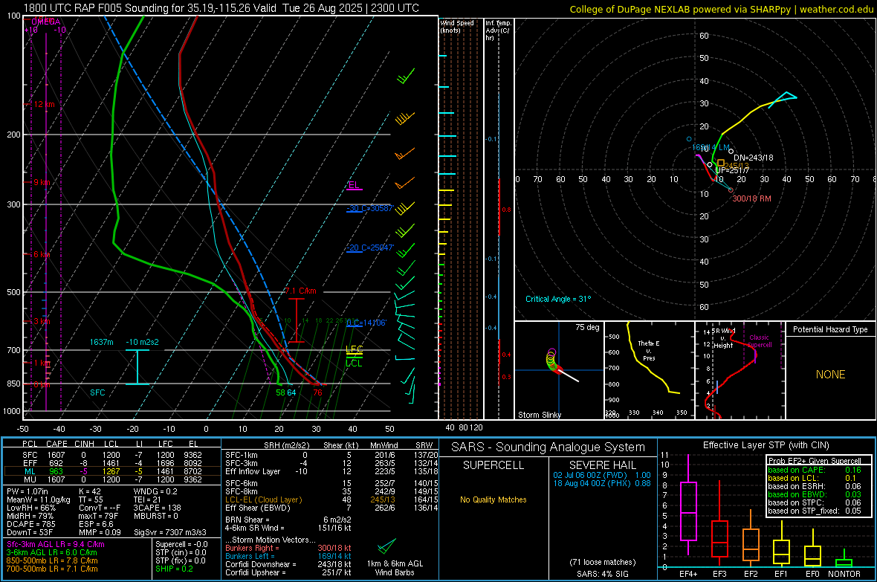Click the SFC-1km shear table row

click(x=331, y=455)
